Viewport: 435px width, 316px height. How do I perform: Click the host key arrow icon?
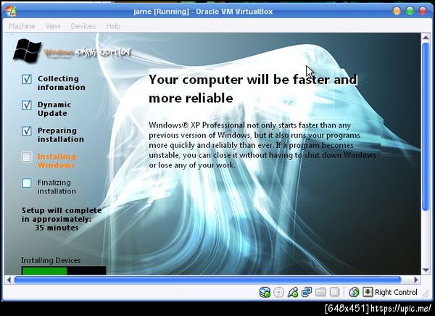[368, 292]
